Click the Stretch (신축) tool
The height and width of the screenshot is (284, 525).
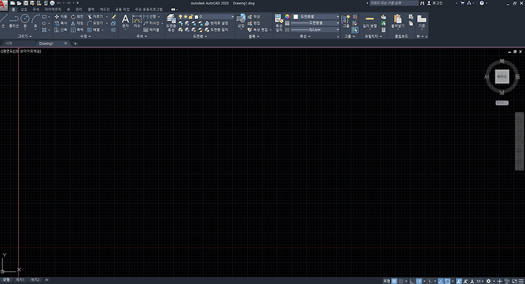(x=61, y=30)
